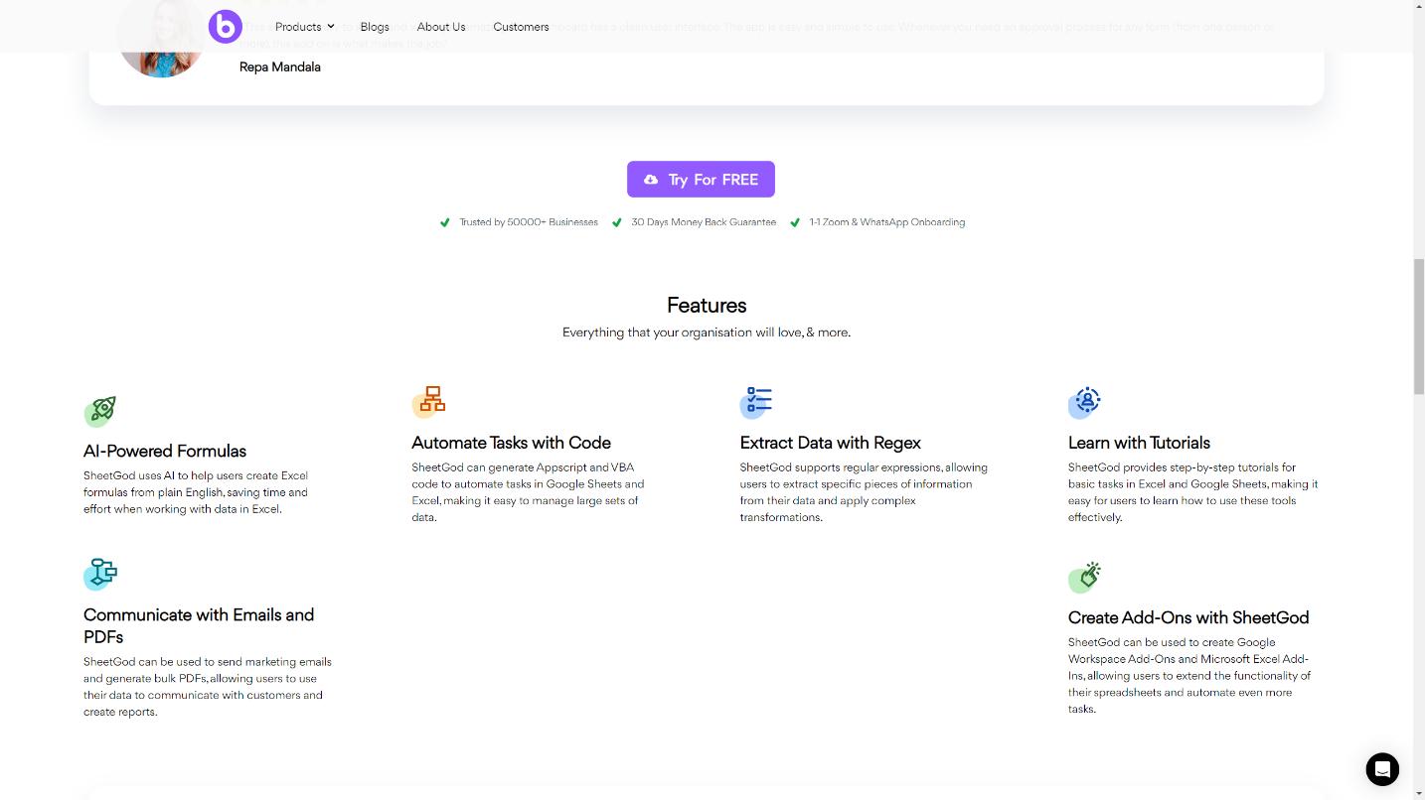Image resolution: width=1425 pixels, height=800 pixels.
Task: Click the chevron arrow next to Products
Action: click(x=331, y=27)
